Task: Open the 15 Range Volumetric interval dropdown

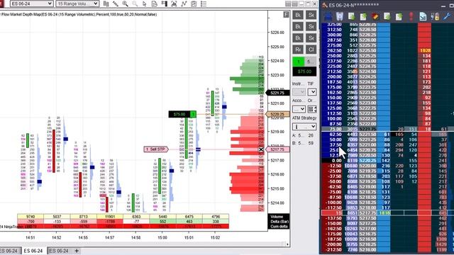Action: [77, 4]
